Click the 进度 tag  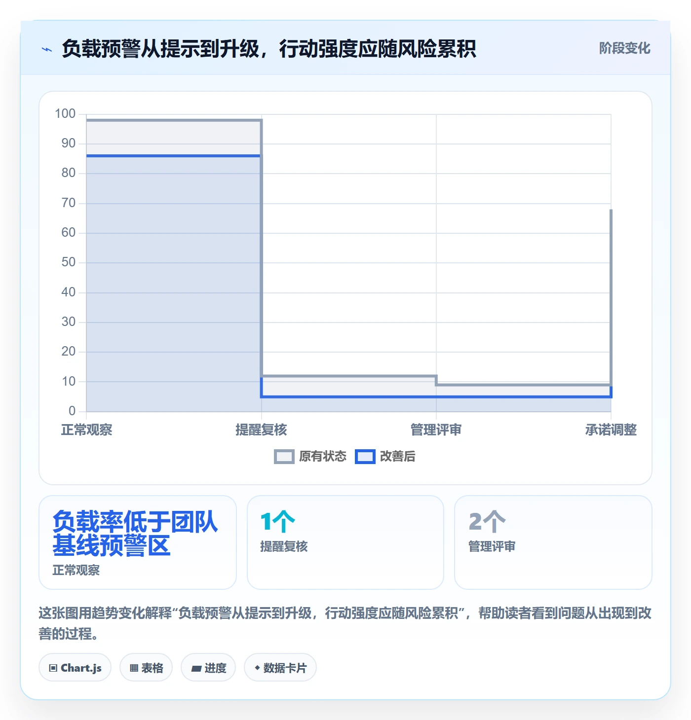[x=208, y=668]
